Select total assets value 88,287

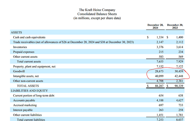159,86
